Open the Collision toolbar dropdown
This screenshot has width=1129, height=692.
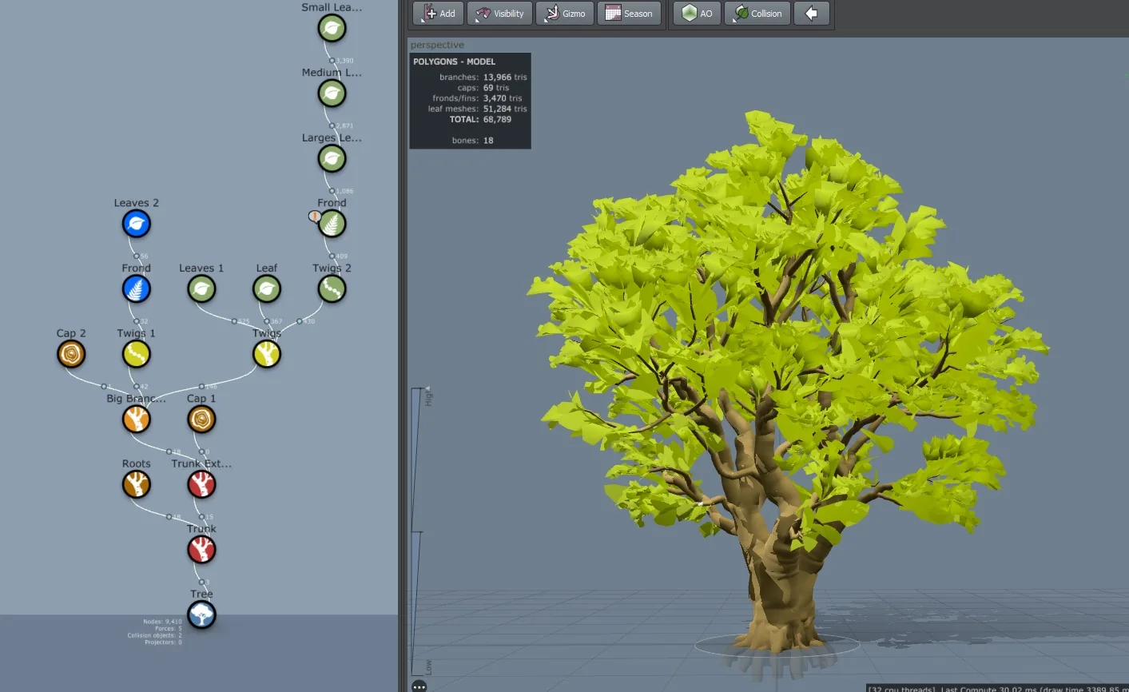pos(757,14)
